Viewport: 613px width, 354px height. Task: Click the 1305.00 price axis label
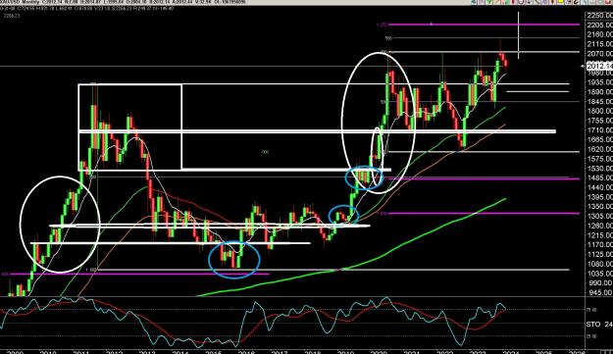(599, 216)
